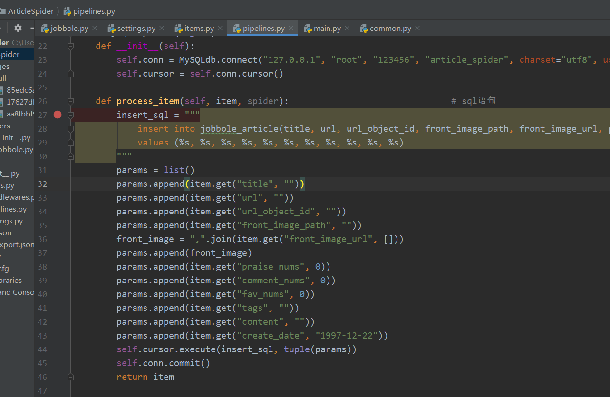The height and width of the screenshot is (397, 610).
Task: Open pipelines.py from the project tree
Action: (x=13, y=209)
